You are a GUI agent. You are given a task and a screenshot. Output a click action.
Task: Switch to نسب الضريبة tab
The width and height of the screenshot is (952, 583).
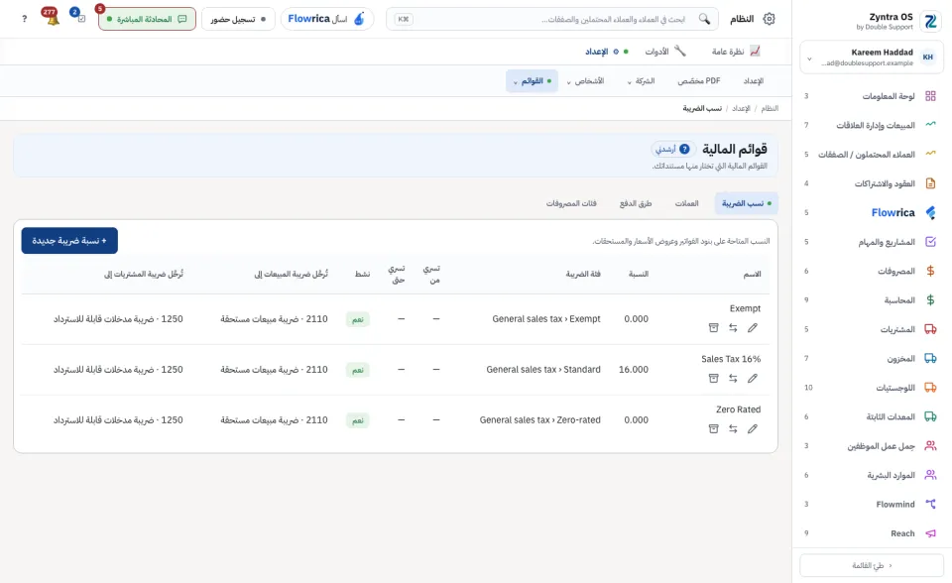pyautogui.click(x=746, y=203)
